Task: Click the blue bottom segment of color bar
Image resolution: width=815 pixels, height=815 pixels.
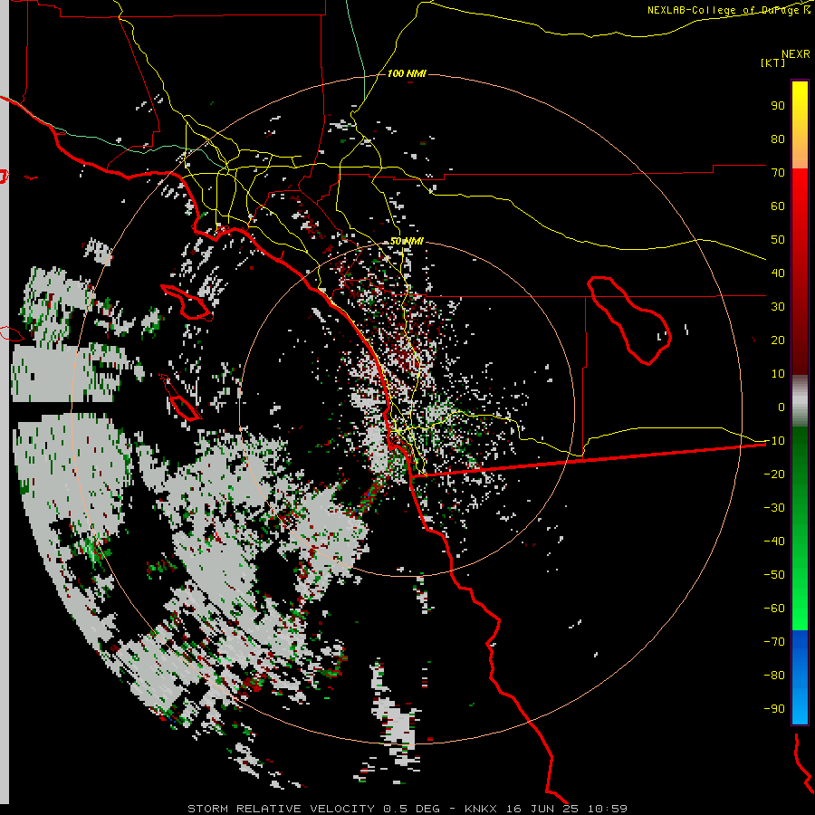Action: click(800, 676)
